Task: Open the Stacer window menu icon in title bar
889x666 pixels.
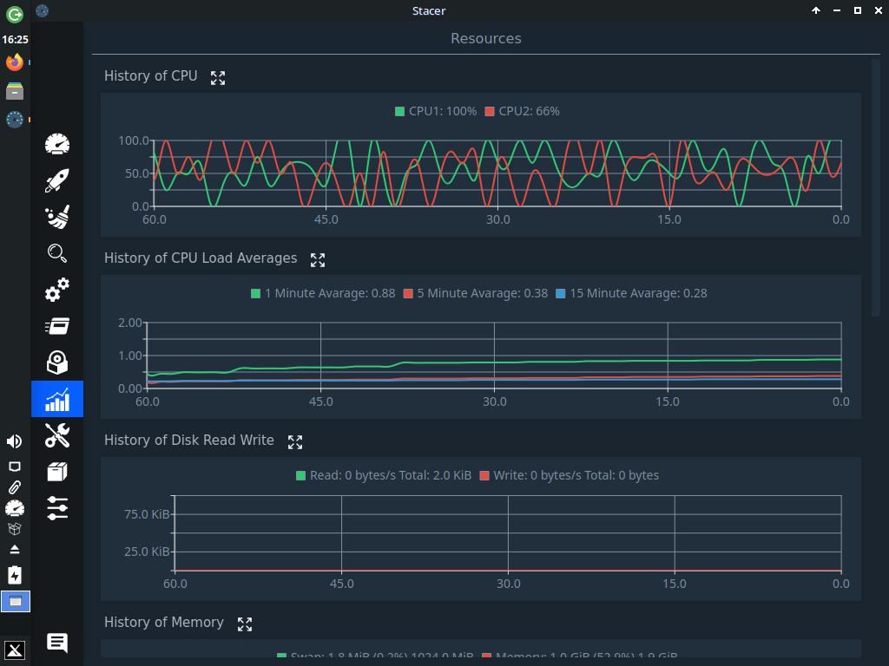Action: [42, 10]
